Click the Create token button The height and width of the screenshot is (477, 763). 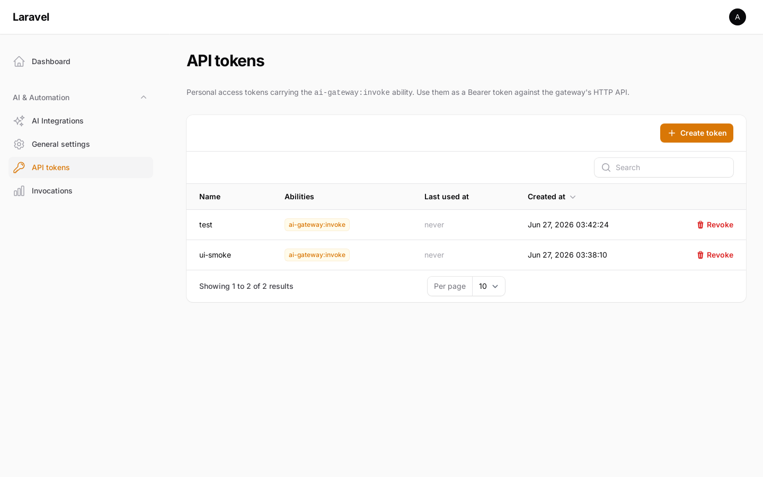697,133
